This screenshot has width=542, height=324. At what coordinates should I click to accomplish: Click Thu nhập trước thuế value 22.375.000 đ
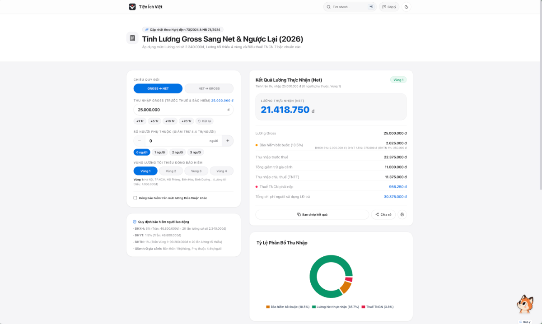click(x=395, y=157)
